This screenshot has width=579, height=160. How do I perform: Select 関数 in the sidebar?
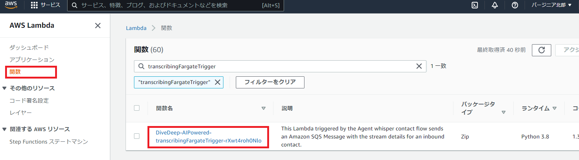(15, 72)
